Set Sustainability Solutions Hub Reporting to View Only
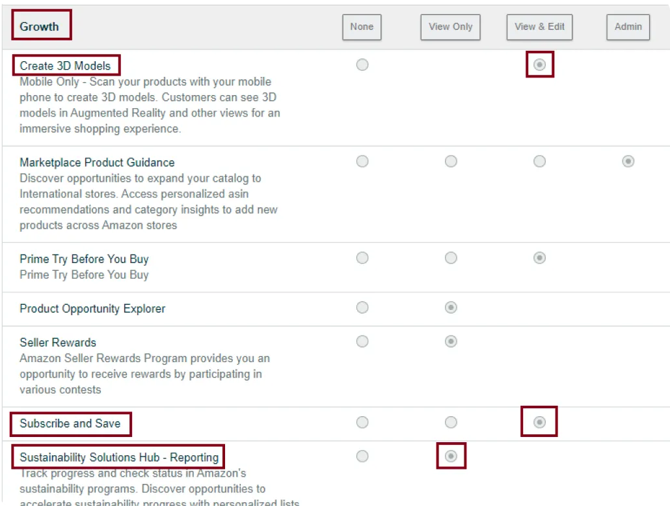Viewport: 670px width, 506px height. click(451, 456)
